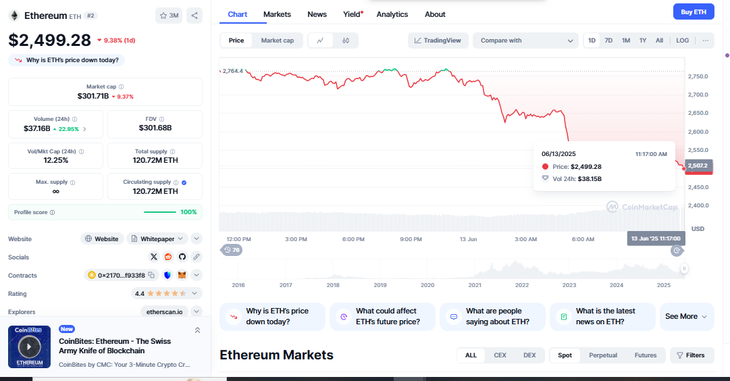Image resolution: width=730 pixels, height=381 pixels.
Task: Open TradingView chart button
Action: click(x=438, y=41)
